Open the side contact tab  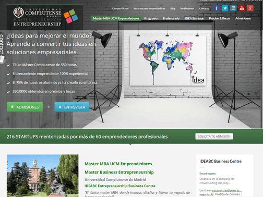pyautogui.click(x=2, y=47)
